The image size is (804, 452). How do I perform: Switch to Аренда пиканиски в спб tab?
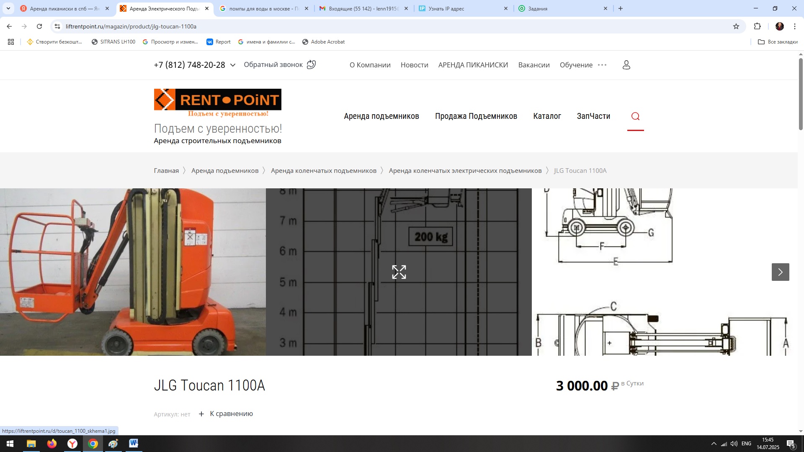click(64, 8)
